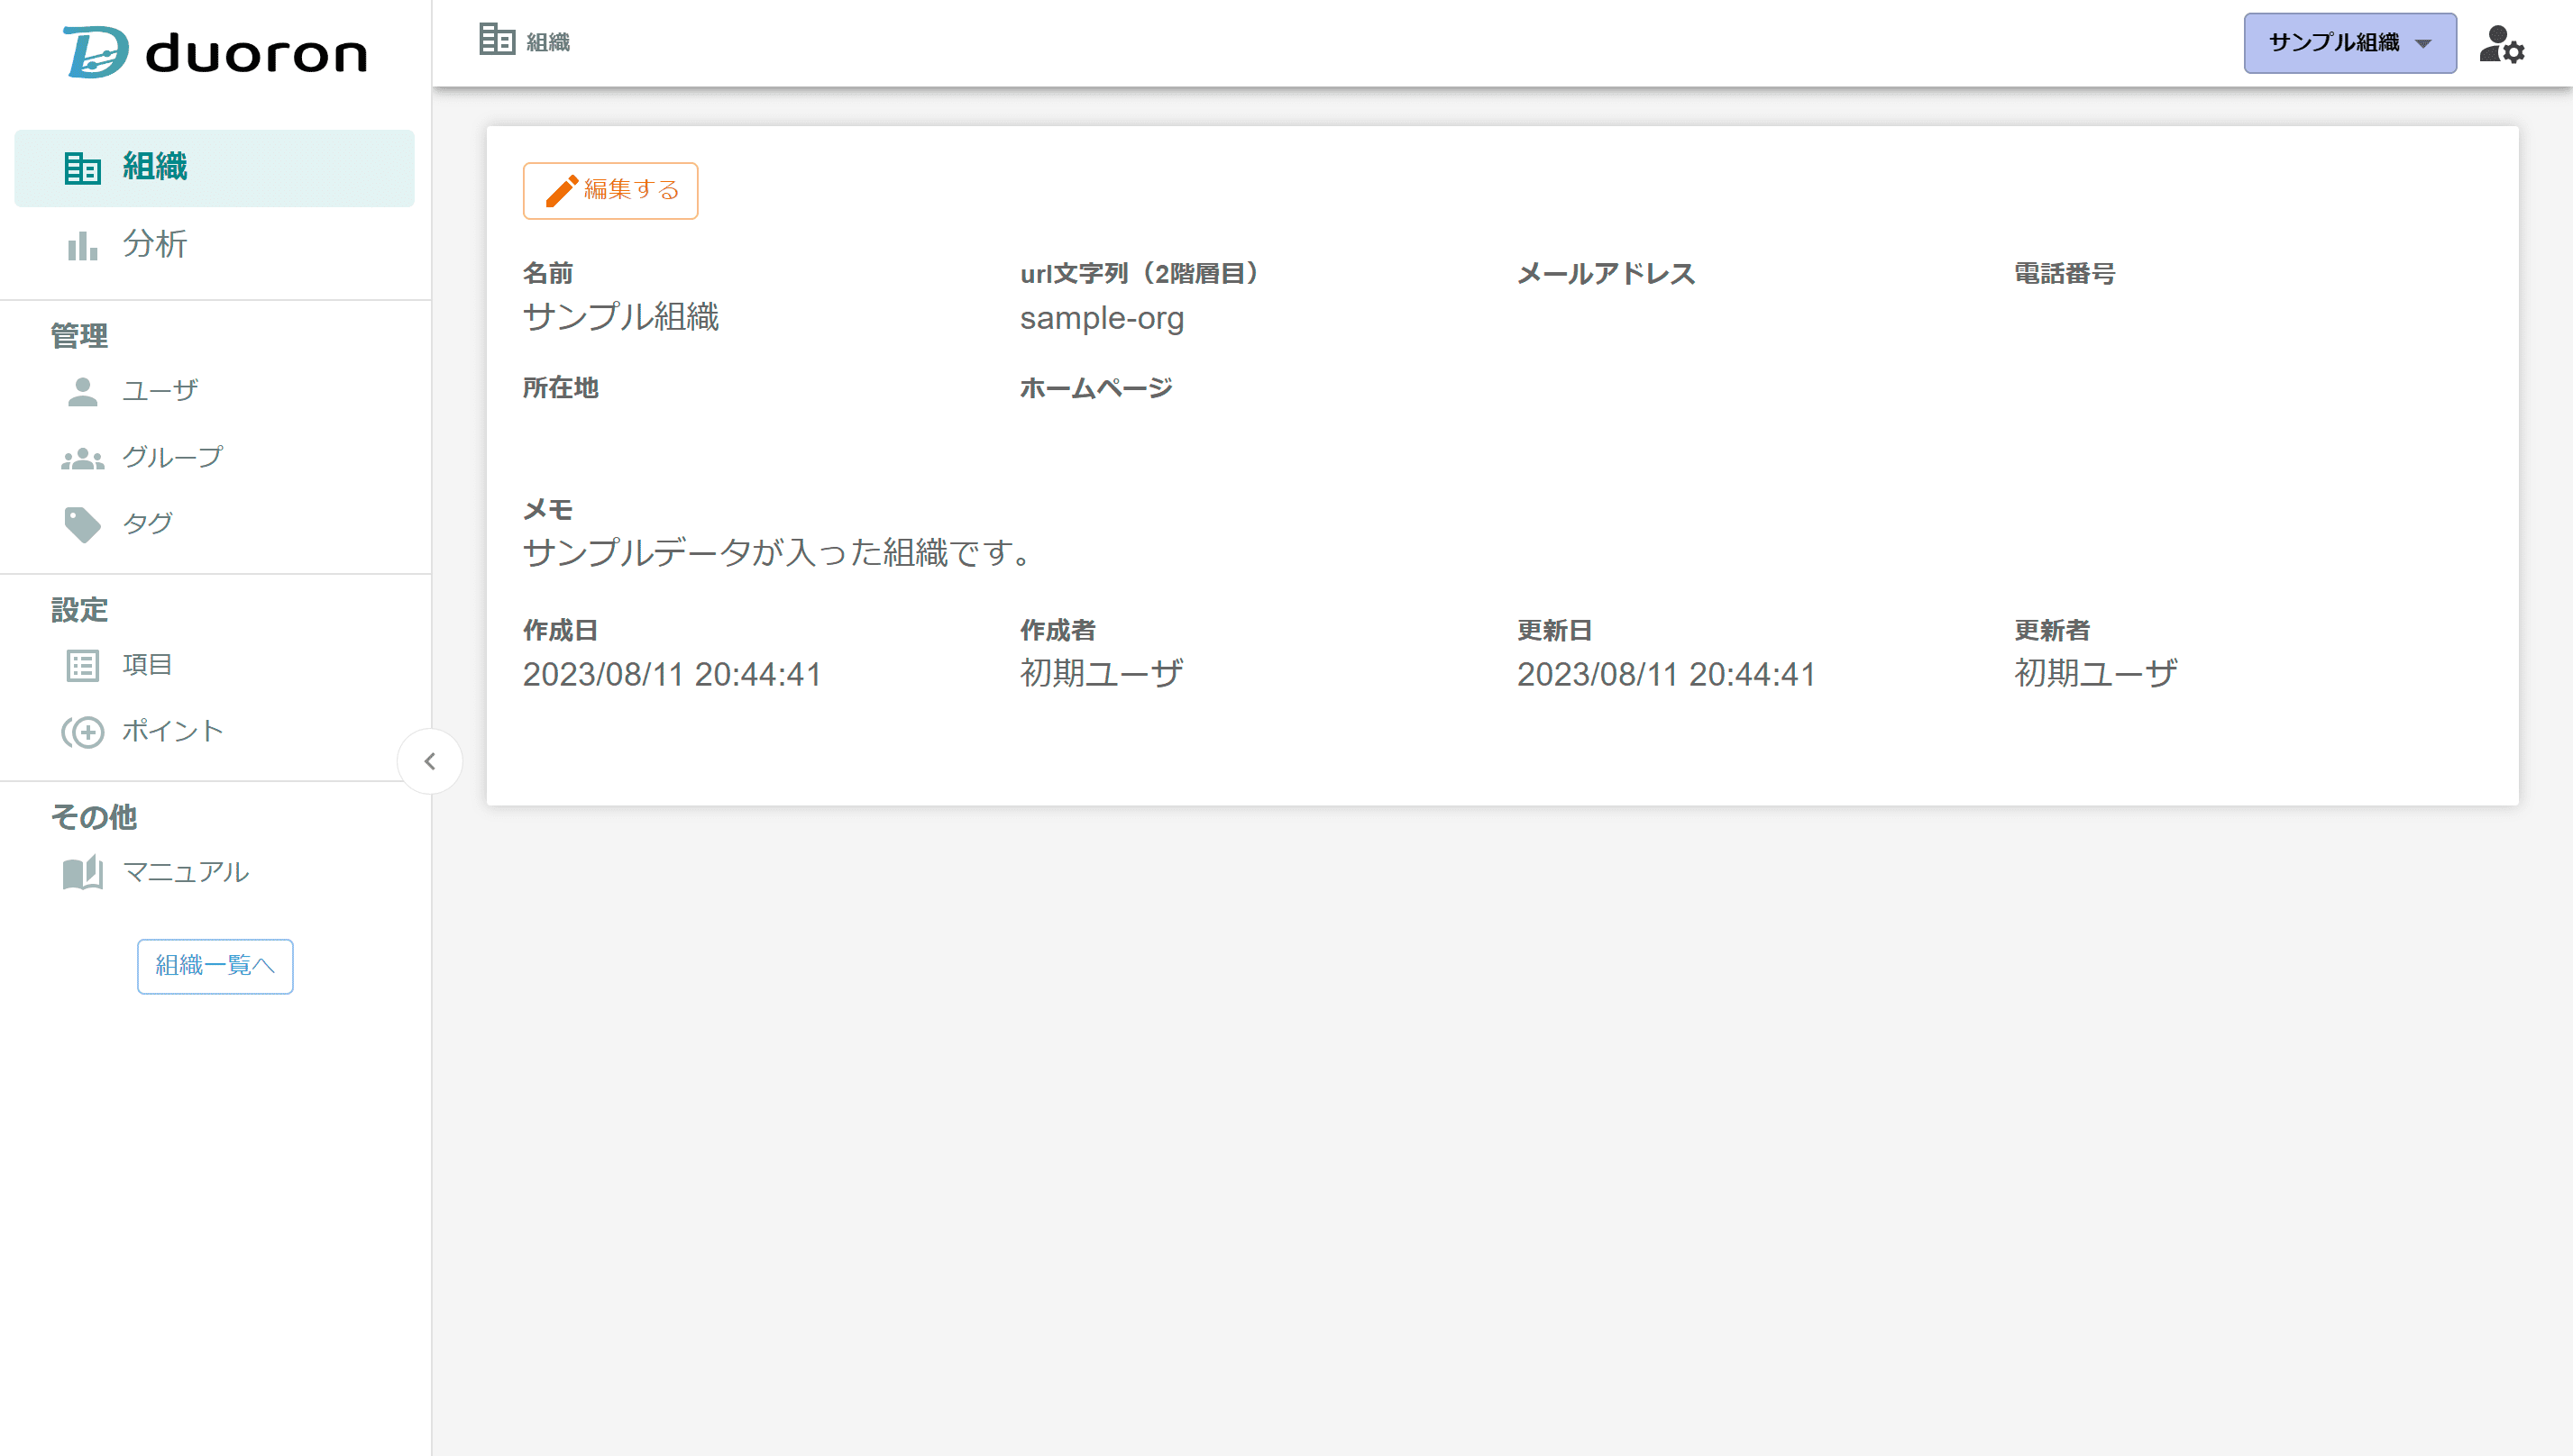This screenshot has width=2573, height=1456.
Task: Open user settings via person-gear icon
Action: tap(2501, 44)
